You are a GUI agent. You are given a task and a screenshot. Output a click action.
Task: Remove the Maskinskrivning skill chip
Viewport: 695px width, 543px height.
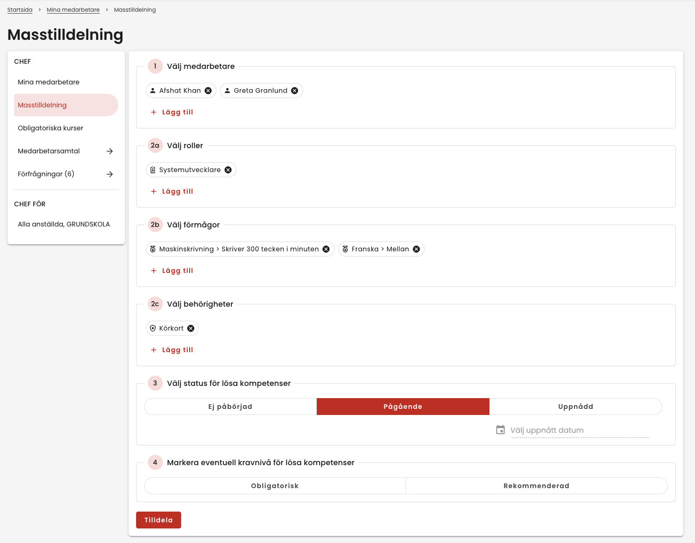click(326, 249)
